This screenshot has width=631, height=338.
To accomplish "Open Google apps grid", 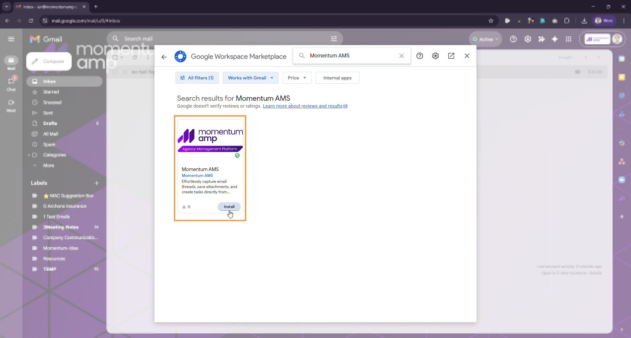I will (x=569, y=39).
